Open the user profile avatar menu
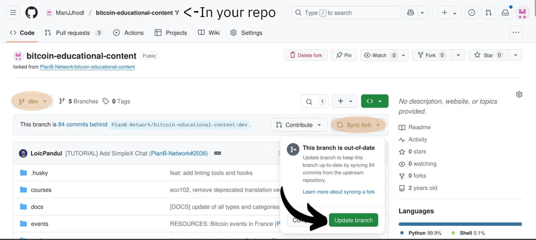 522,13
